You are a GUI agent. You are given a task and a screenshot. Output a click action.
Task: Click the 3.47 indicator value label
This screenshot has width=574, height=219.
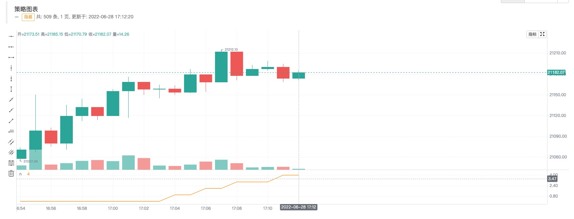[552, 179]
